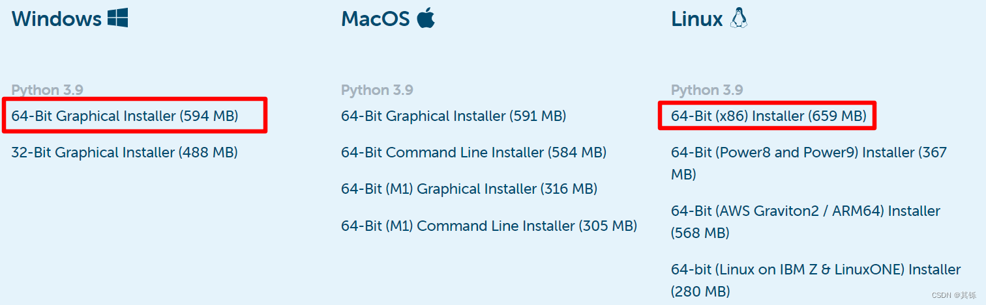This screenshot has height=305, width=986.
Task: Download MacOS 64-Bit Command Line Installer
Action: pos(473,153)
